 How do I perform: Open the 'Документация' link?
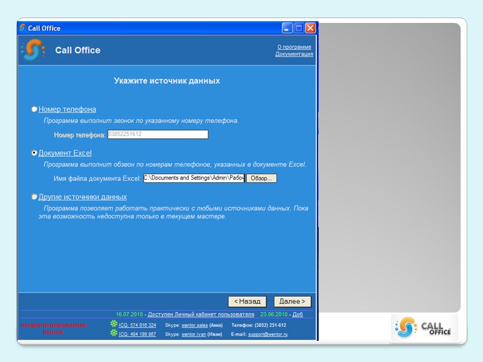tap(294, 54)
